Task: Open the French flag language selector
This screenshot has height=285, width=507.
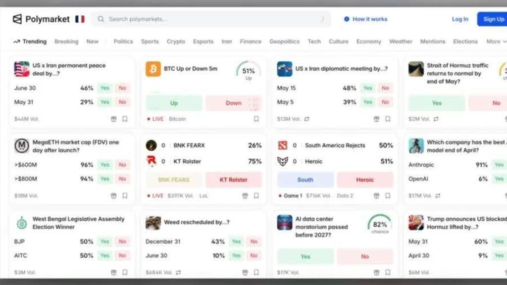Action: 80,19
